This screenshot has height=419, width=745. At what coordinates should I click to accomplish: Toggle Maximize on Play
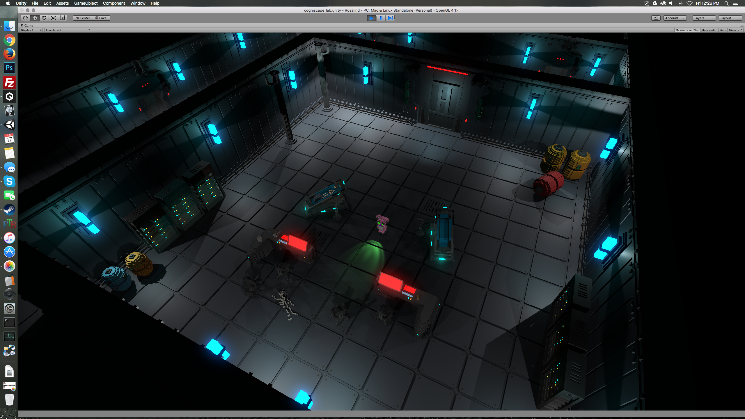(x=687, y=30)
